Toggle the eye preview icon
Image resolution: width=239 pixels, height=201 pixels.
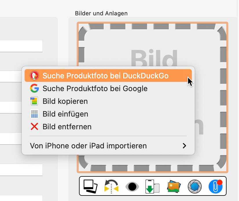[x=132, y=187]
